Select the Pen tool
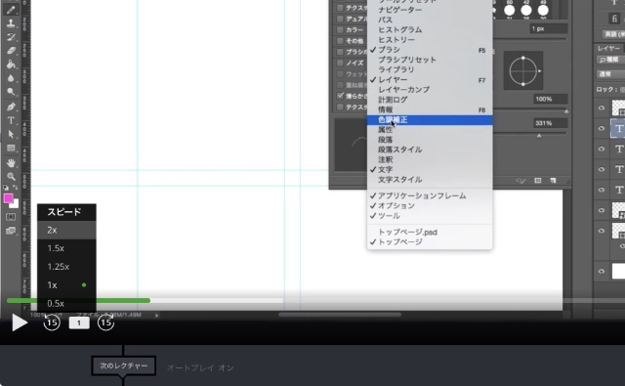Image resolution: width=625 pixels, height=386 pixels. click(x=11, y=107)
